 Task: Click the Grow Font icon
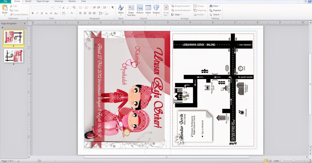pyautogui.click(x=63, y=8)
